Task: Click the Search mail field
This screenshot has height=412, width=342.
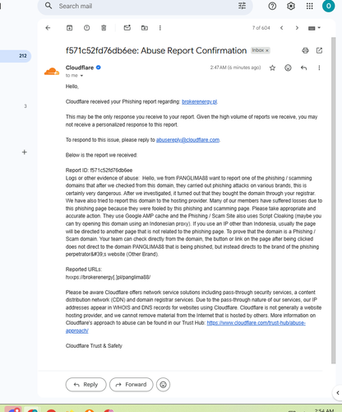Action: (146, 6)
